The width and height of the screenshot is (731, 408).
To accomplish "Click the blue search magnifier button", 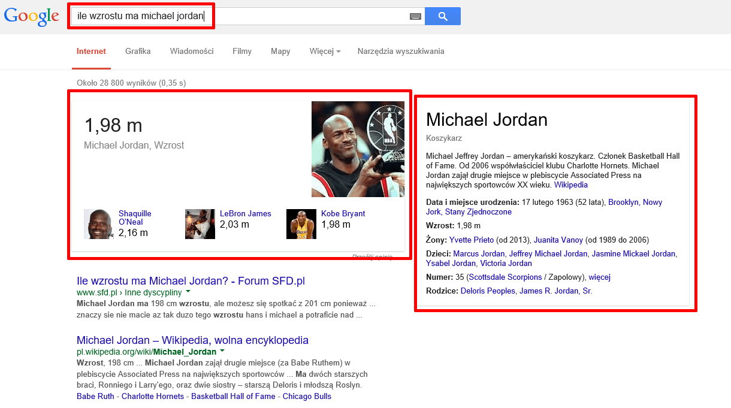I will (x=443, y=16).
